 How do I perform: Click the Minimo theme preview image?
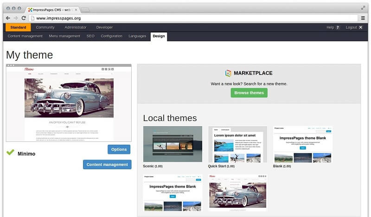point(69,103)
